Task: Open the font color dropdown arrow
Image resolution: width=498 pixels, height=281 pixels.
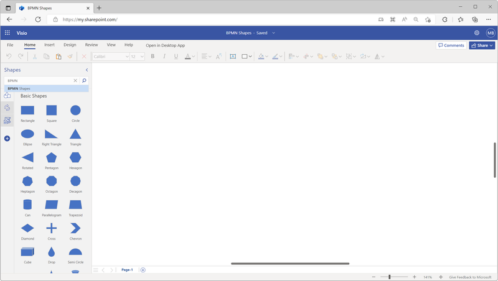Action: (193, 57)
